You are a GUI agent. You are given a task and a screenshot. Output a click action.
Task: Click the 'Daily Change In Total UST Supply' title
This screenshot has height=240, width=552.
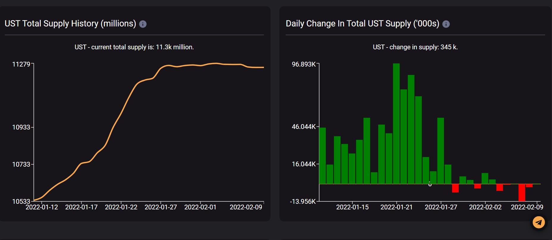coord(362,23)
